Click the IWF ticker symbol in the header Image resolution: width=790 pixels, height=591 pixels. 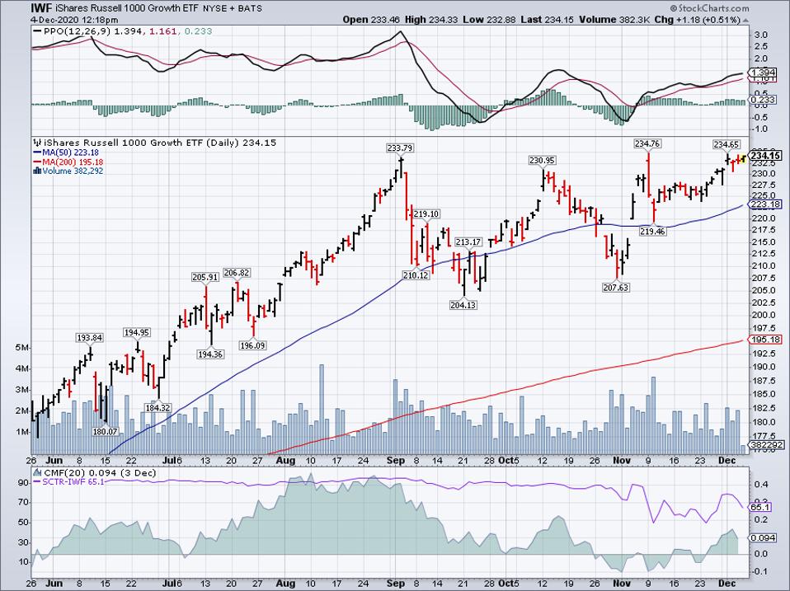(41, 8)
